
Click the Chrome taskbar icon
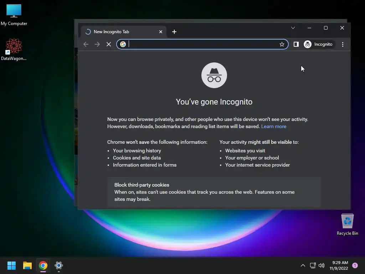[x=43, y=265]
